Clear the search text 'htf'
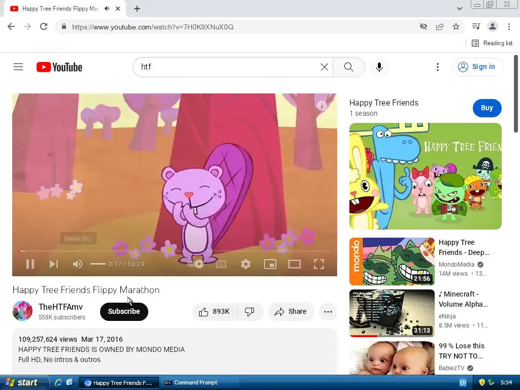 click(324, 67)
